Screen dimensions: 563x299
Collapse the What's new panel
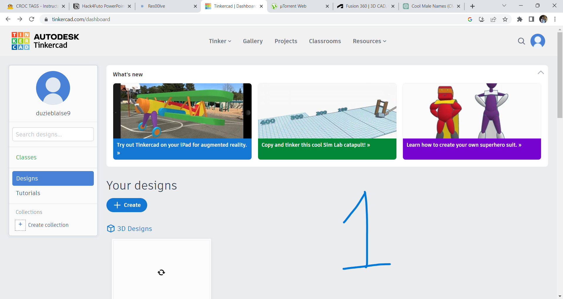click(541, 72)
